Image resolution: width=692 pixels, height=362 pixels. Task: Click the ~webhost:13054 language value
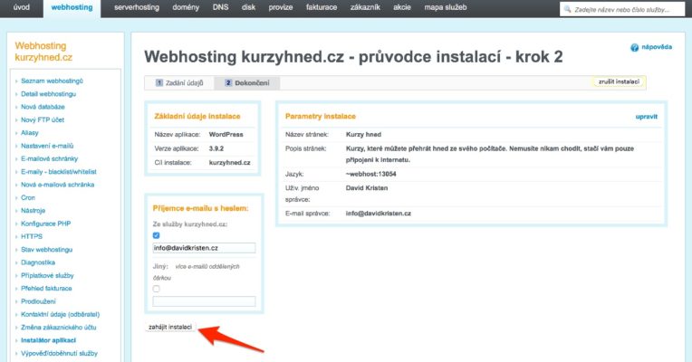tap(370, 174)
